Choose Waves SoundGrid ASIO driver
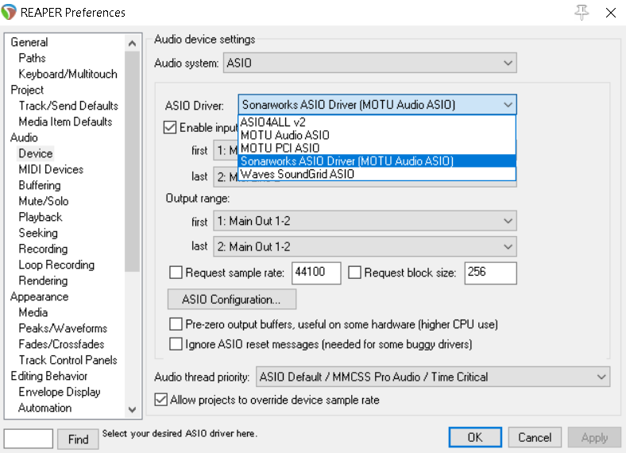This screenshot has height=453, width=626. point(377,174)
